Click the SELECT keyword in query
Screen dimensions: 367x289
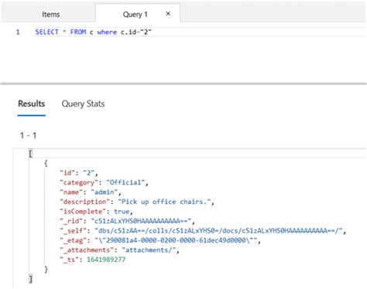click(x=46, y=32)
